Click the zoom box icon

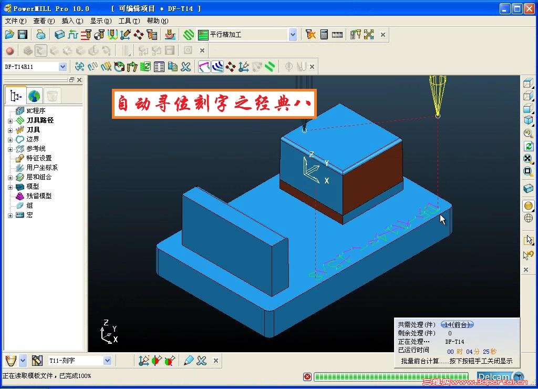pyautogui.click(x=529, y=171)
